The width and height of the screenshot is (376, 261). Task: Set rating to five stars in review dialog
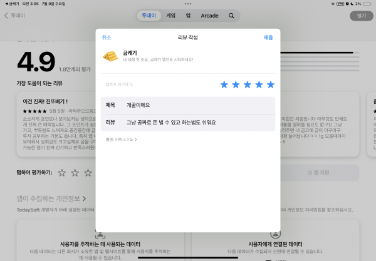(x=271, y=84)
